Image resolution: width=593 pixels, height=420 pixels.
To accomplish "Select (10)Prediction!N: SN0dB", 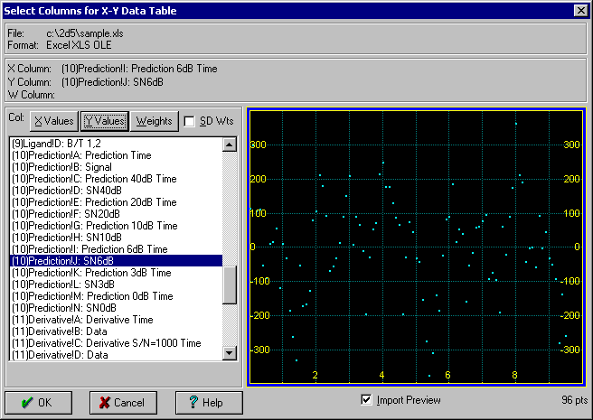I will point(116,308).
